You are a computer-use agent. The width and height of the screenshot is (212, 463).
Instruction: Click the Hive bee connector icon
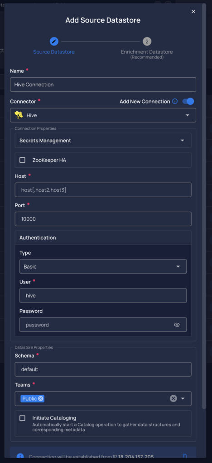[x=19, y=115]
